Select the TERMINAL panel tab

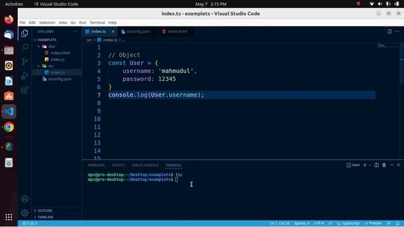click(x=174, y=165)
